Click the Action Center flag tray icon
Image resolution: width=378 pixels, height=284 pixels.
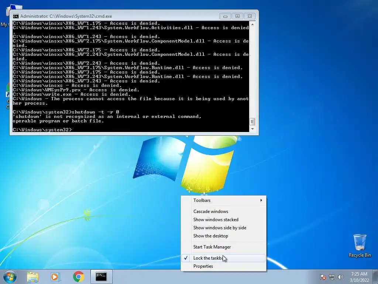coord(323,277)
